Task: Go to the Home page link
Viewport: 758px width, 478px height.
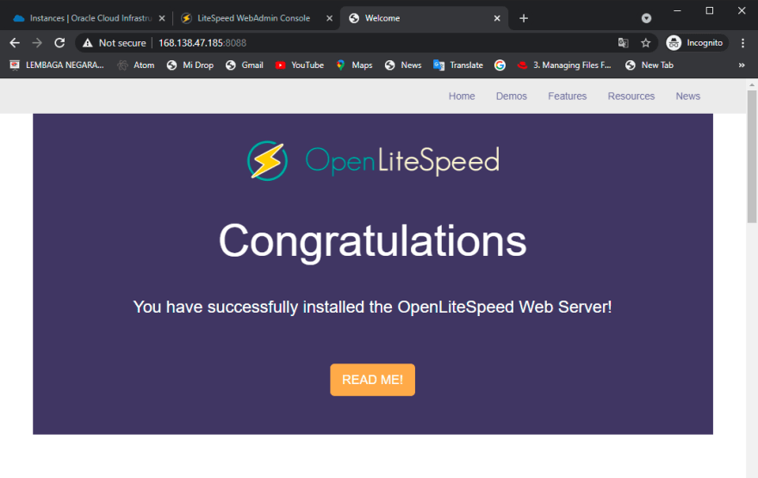Action: (x=462, y=96)
